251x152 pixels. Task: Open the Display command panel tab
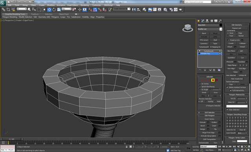click(216, 21)
